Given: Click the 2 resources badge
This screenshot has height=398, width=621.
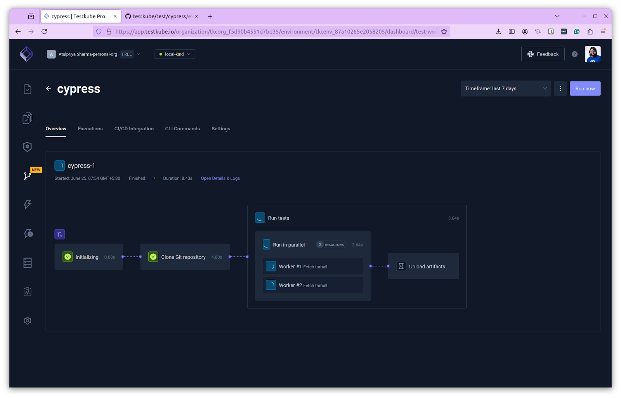Looking at the screenshot, I should pyautogui.click(x=331, y=244).
